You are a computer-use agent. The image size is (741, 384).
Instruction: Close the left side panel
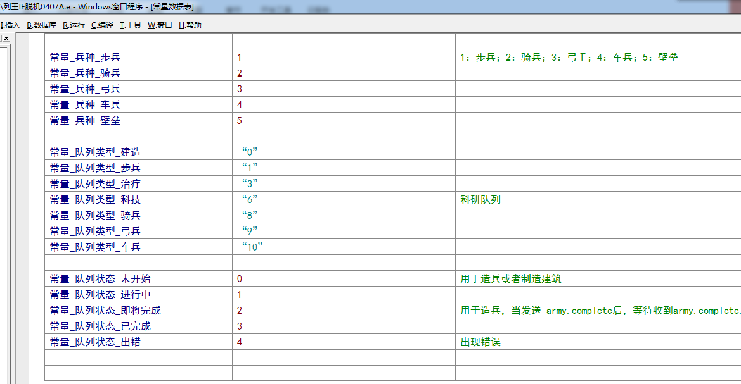point(6,39)
